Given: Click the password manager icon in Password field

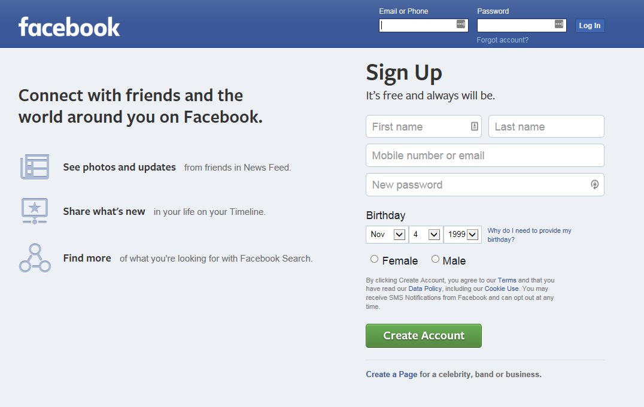Looking at the screenshot, I should coord(559,24).
